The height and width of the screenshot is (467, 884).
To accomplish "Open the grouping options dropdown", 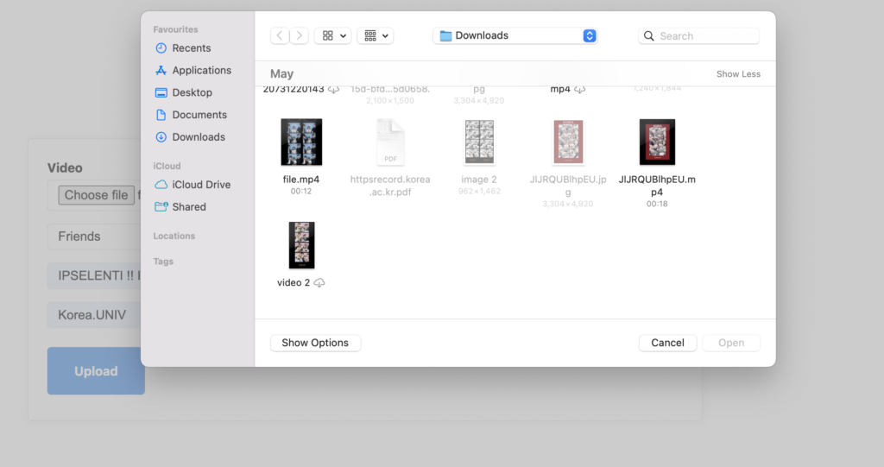I will point(376,35).
